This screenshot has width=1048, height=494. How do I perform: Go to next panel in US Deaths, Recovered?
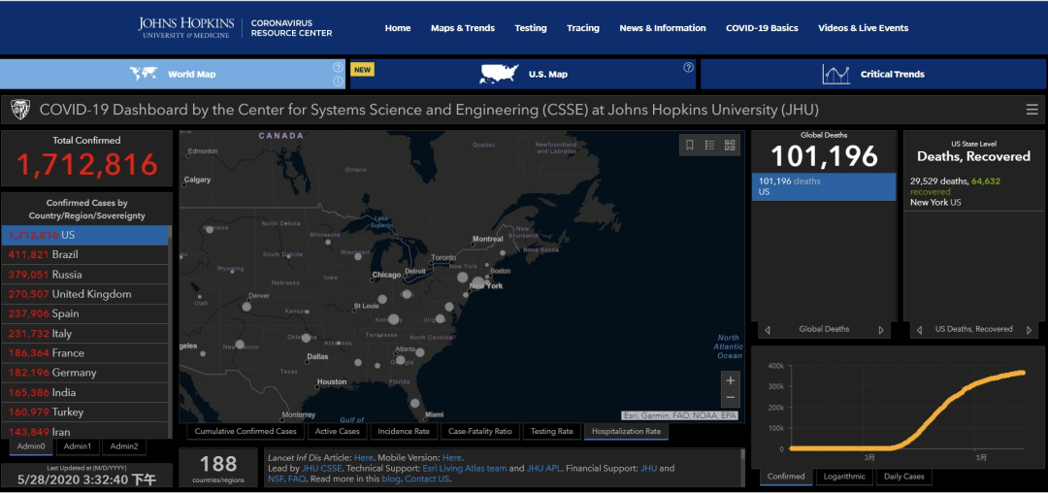click(1028, 330)
